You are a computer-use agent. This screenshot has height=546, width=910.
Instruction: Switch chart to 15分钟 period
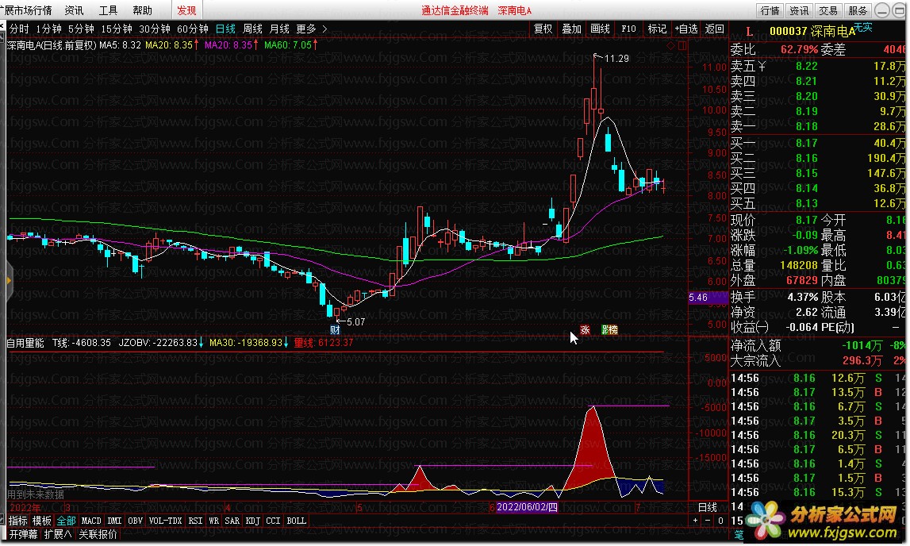[x=117, y=29]
